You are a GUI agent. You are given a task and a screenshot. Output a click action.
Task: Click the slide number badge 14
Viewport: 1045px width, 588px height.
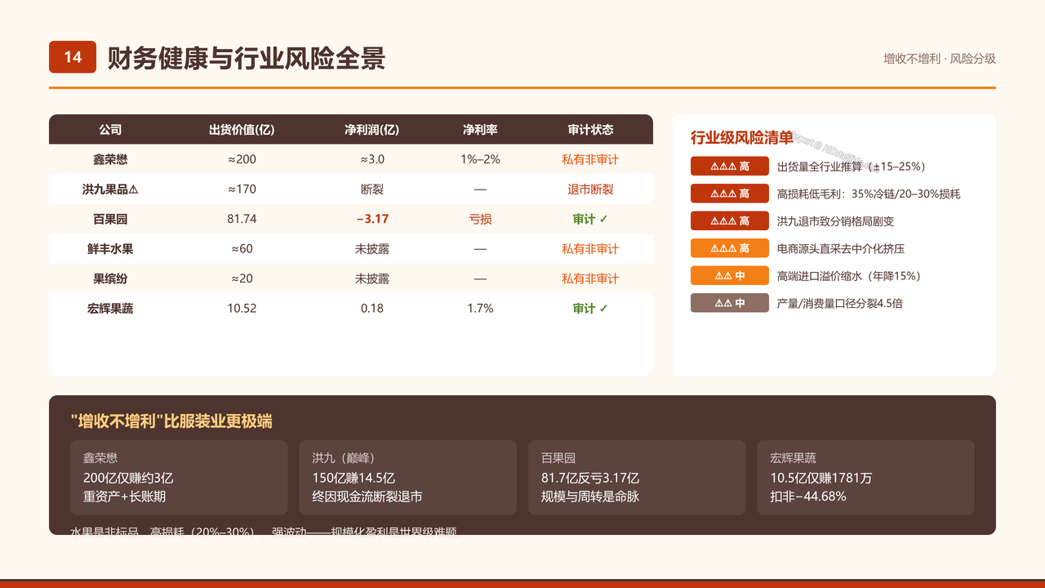[x=73, y=57]
